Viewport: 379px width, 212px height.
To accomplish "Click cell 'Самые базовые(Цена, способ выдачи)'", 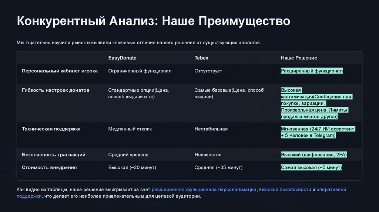I will tap(229, 93).
